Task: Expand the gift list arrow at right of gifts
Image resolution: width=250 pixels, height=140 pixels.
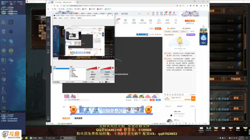Action: click(x=158, y=96)
